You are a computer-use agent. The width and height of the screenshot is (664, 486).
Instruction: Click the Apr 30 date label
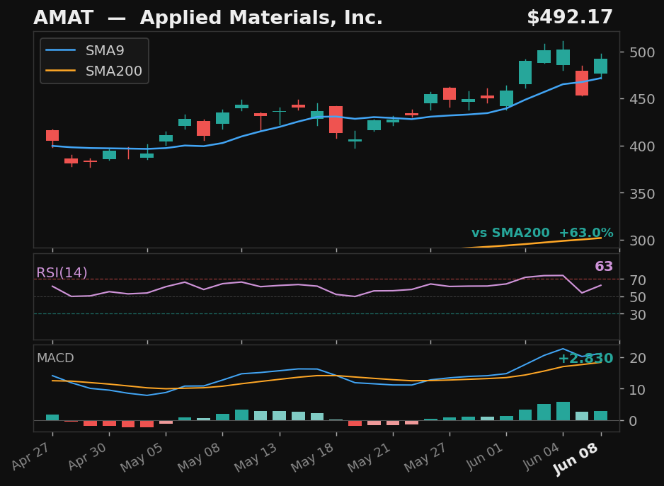point(88,457)
